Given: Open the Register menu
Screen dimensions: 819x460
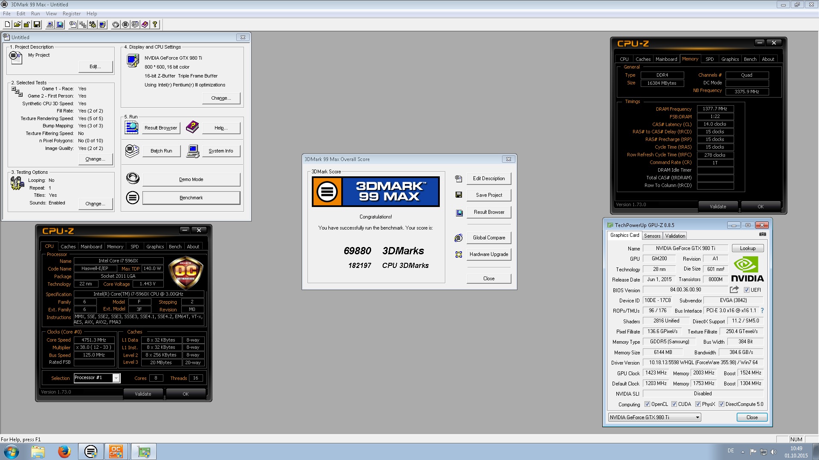Looking at the screenshot, I should 71,14.
